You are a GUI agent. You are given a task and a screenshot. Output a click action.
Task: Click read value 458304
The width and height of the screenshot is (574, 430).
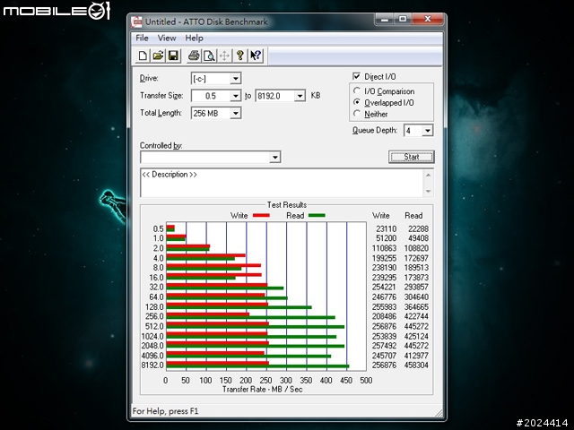pyautogui.click(x=416, y=365)
